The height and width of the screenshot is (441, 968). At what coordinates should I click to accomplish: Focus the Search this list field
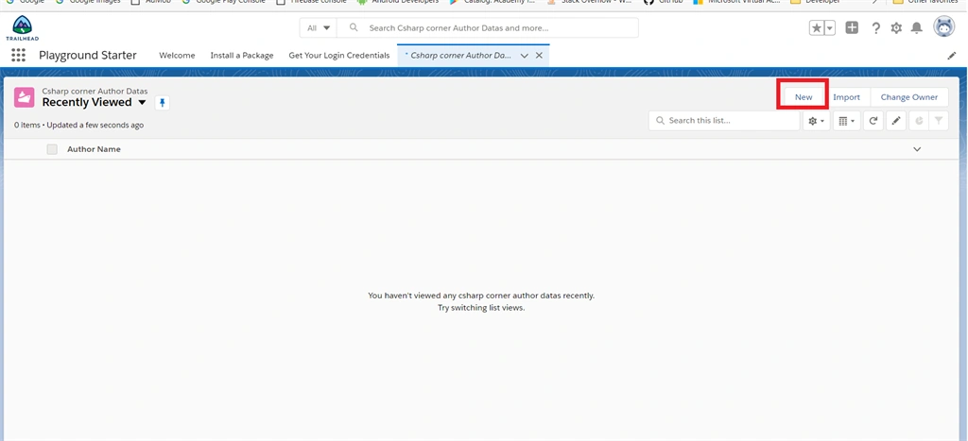723,121
